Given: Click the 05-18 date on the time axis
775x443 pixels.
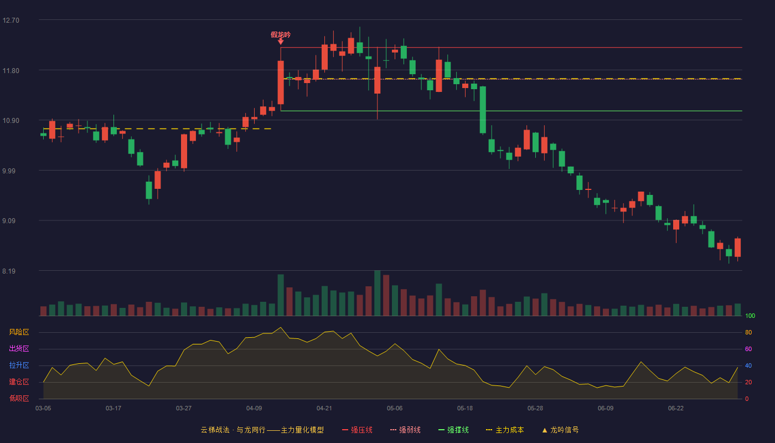Looking at the screenshot, I should [465, 408].
